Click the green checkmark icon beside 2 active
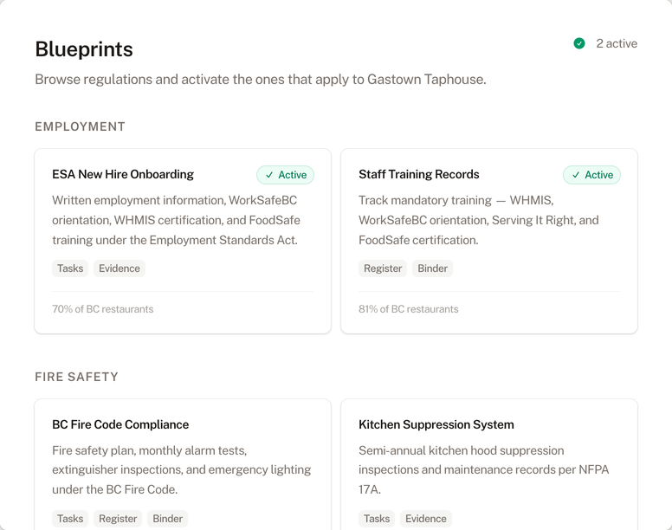Screen dimensions: 672x530 [x=579, y=43]
